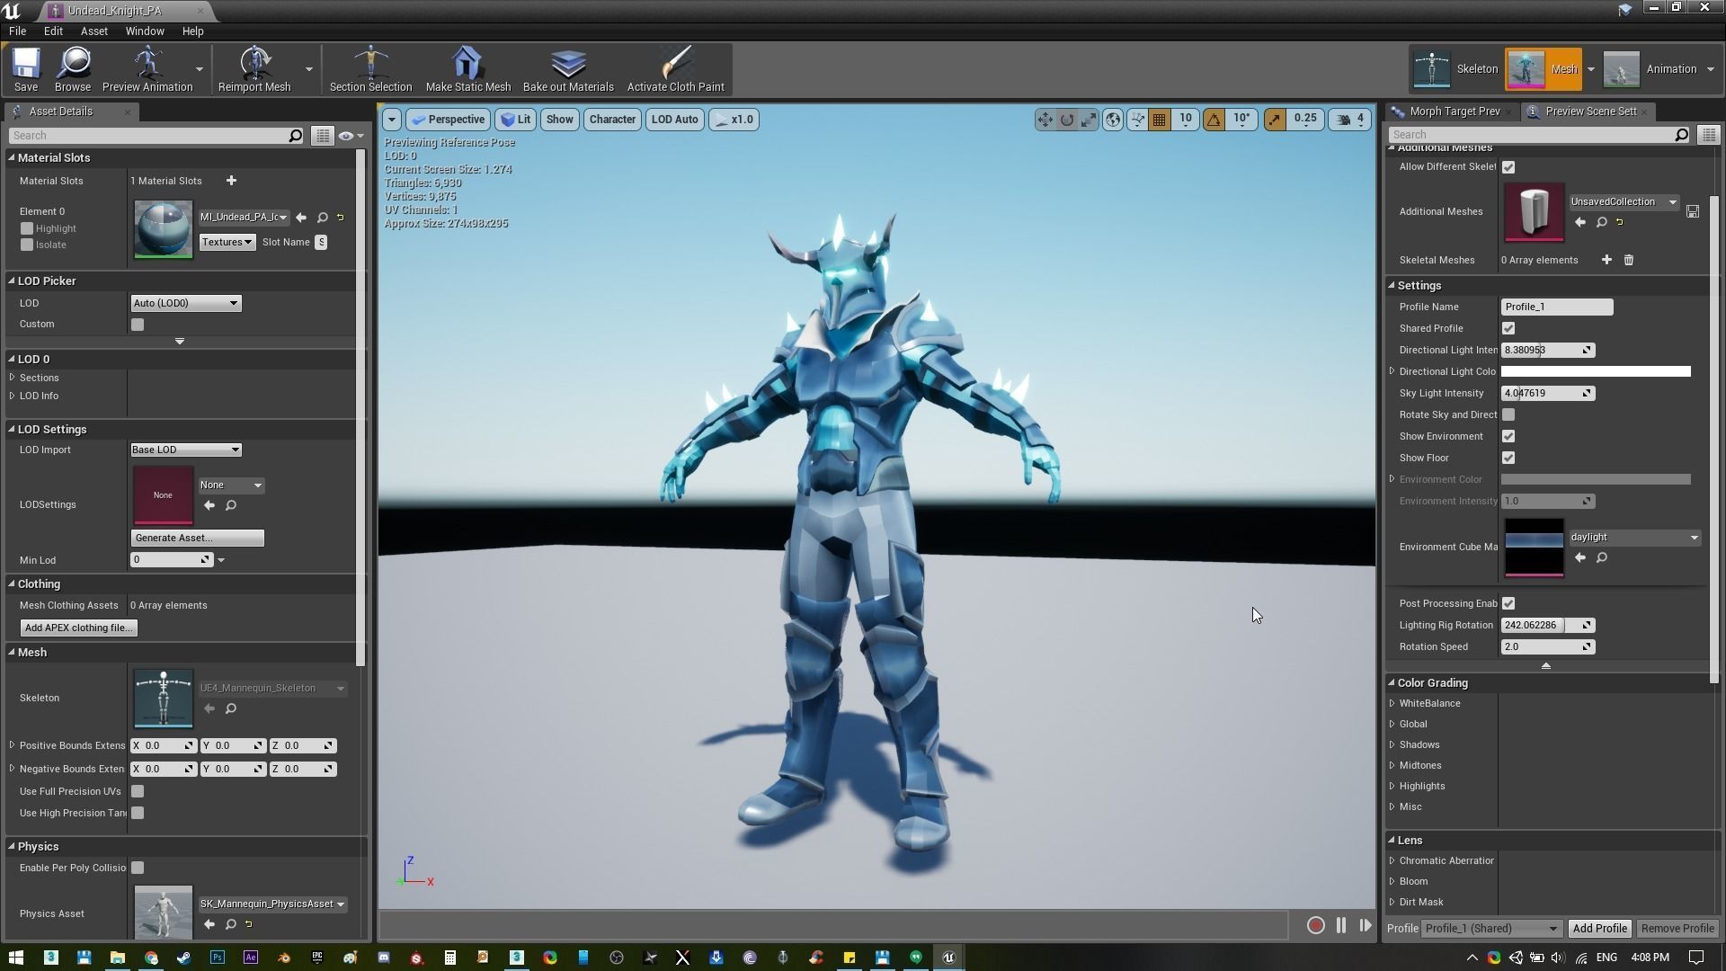Viewport: 1726px width, 971px height.
Task: Click Reimport Mesh toolbar icon
Action: tap(254, 69)
